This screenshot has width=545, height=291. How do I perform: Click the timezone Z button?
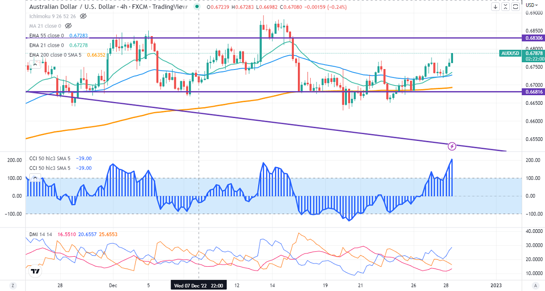(x=13, y=286)
